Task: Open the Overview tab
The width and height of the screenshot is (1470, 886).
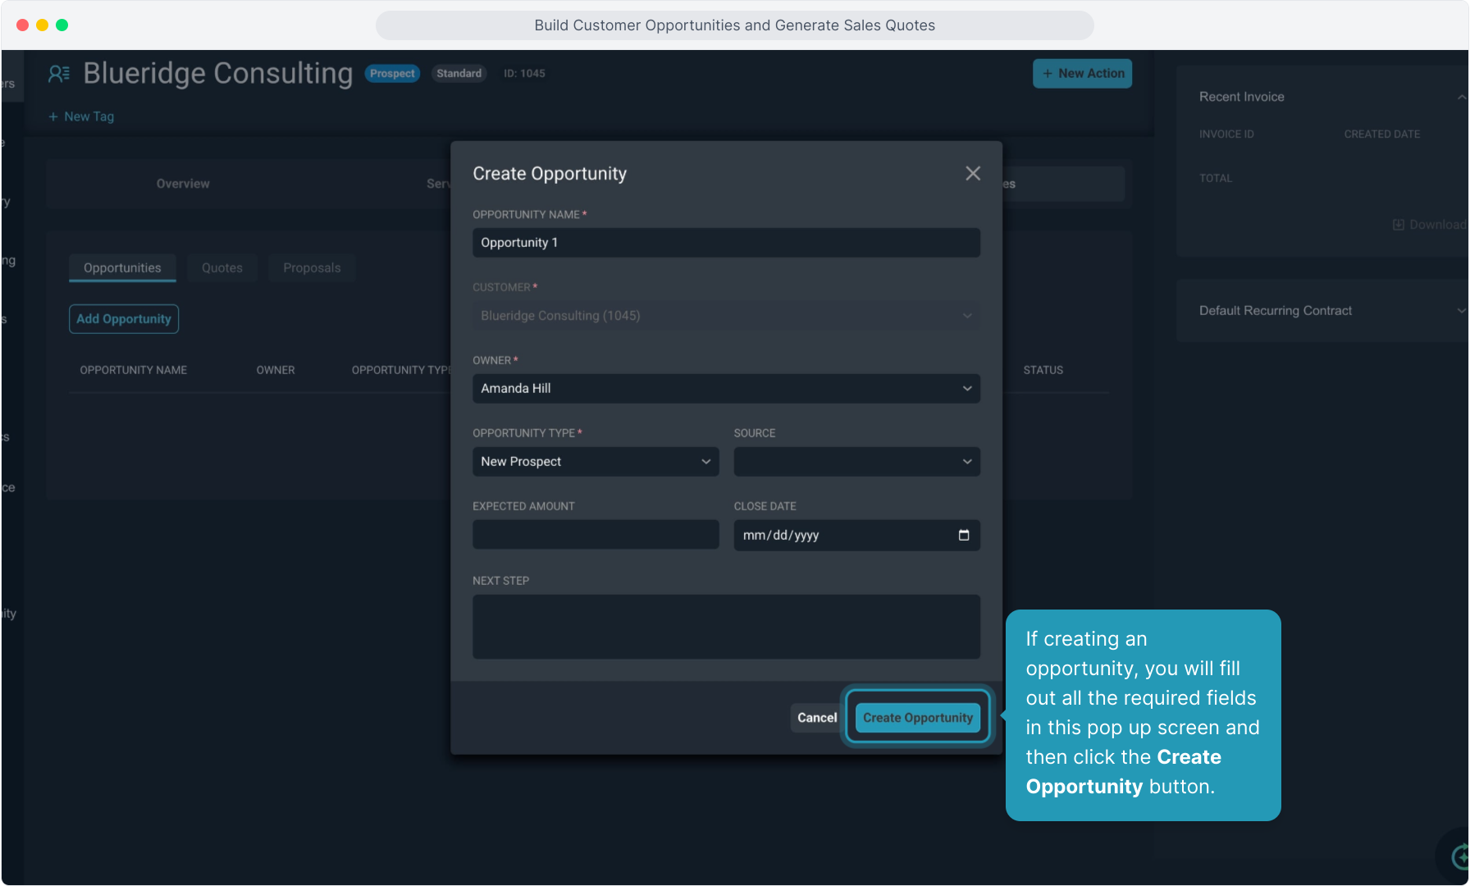Action: pyautogui.click(x=183, y=184)
